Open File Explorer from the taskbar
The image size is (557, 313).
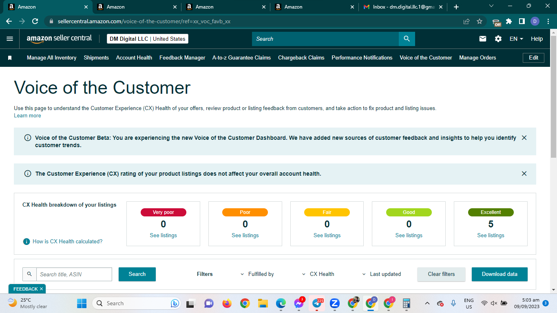click(263, 303)
